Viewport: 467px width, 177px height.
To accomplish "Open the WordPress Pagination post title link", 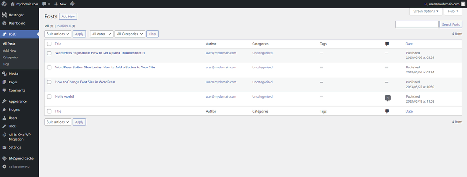I will (x=100, y=53).
